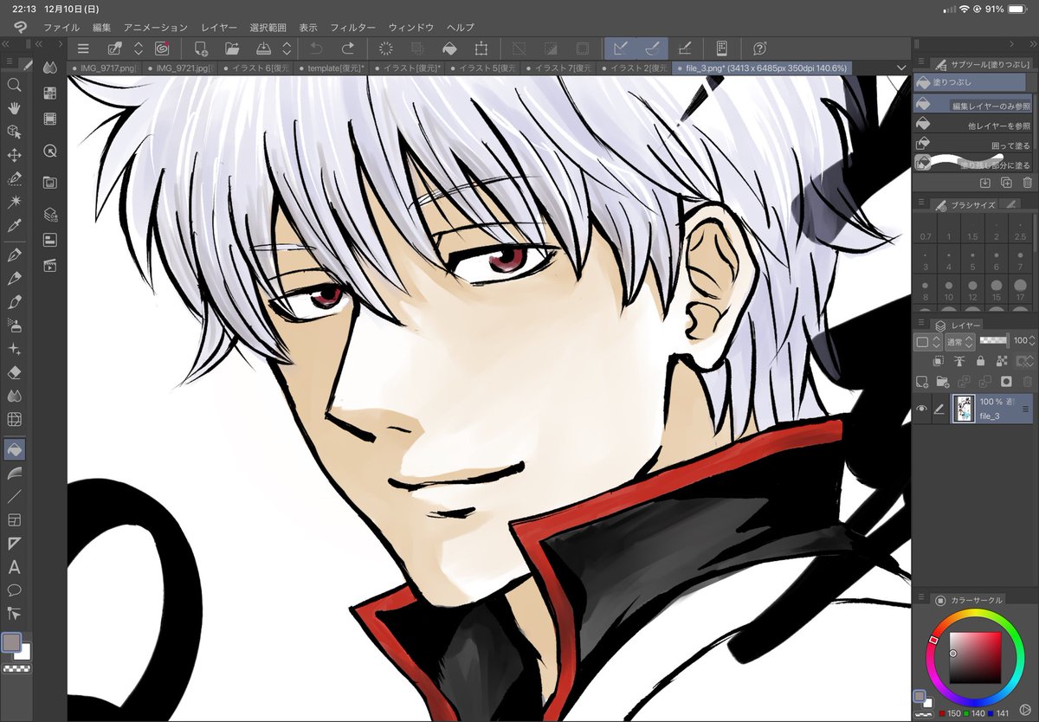Screen dimensions: 1039x722
Task: Select 囲って塗る sub tool
Action: [973, 145]
